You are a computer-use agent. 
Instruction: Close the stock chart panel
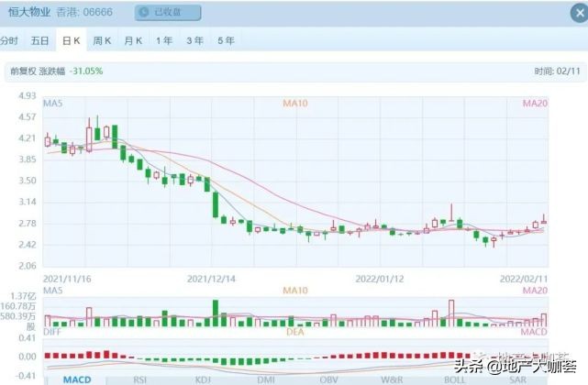pyautogui.click(x=580, y=13)
